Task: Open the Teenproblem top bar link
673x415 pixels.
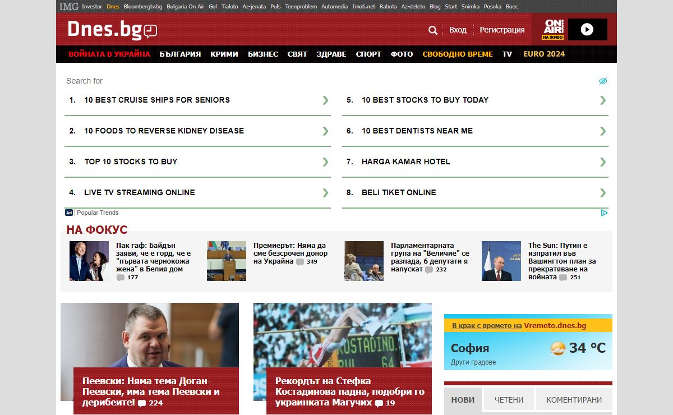Action: pyautogui.click(x=301, y=7)
